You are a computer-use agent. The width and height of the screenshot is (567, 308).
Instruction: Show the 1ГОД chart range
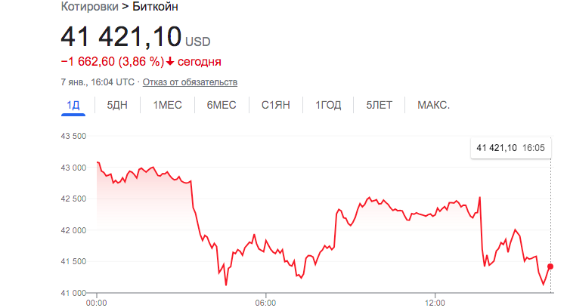coord(328,105)
